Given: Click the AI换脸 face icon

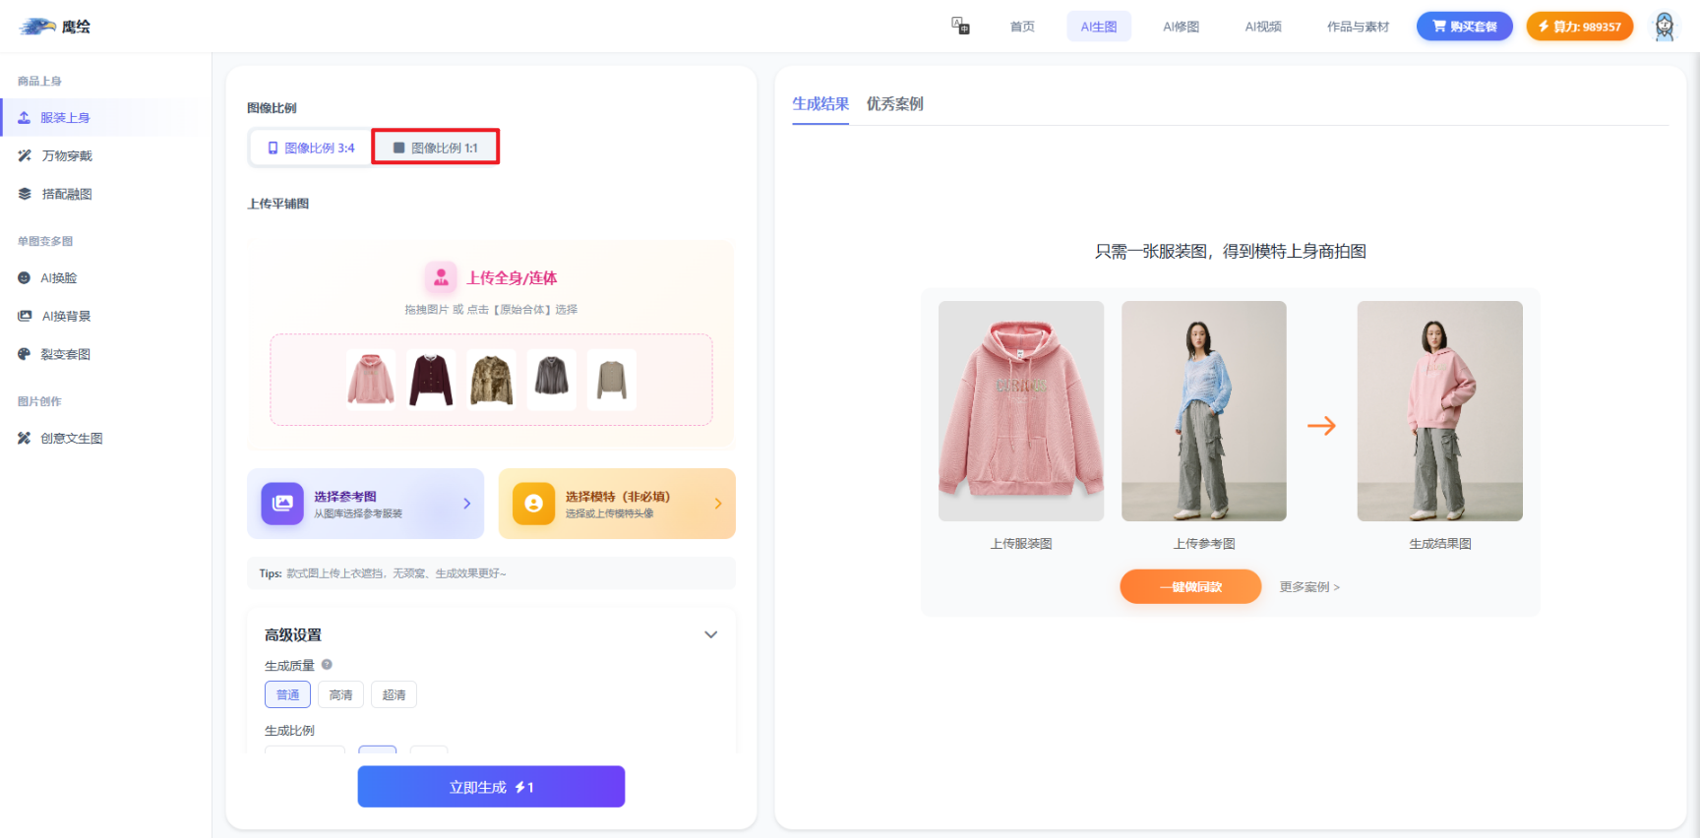Looking at the screenshot, I should 25,278.
